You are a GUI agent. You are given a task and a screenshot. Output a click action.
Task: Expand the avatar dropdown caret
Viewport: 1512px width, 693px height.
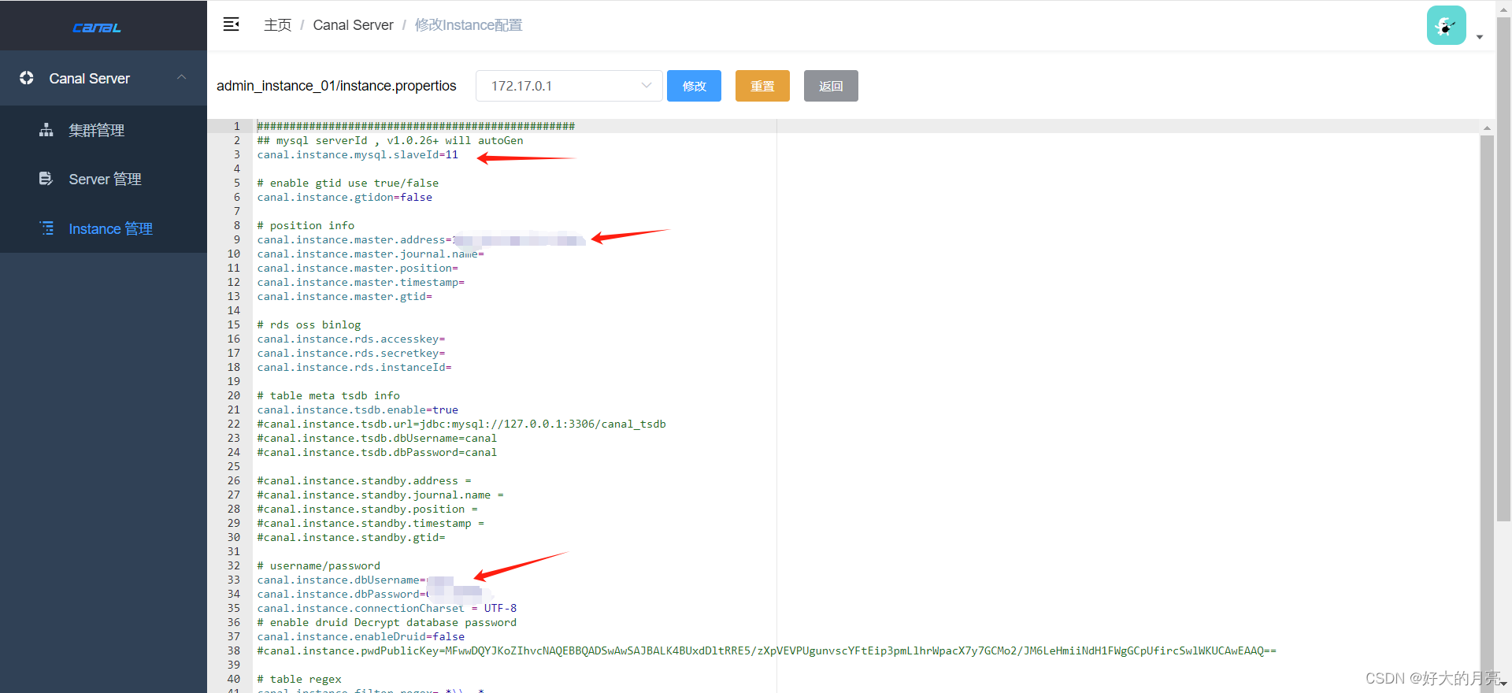click(x=1480, y=37)
